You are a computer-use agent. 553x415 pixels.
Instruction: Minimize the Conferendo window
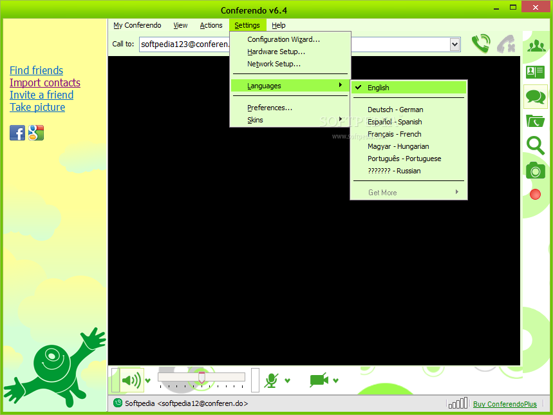tap(496, 8)
